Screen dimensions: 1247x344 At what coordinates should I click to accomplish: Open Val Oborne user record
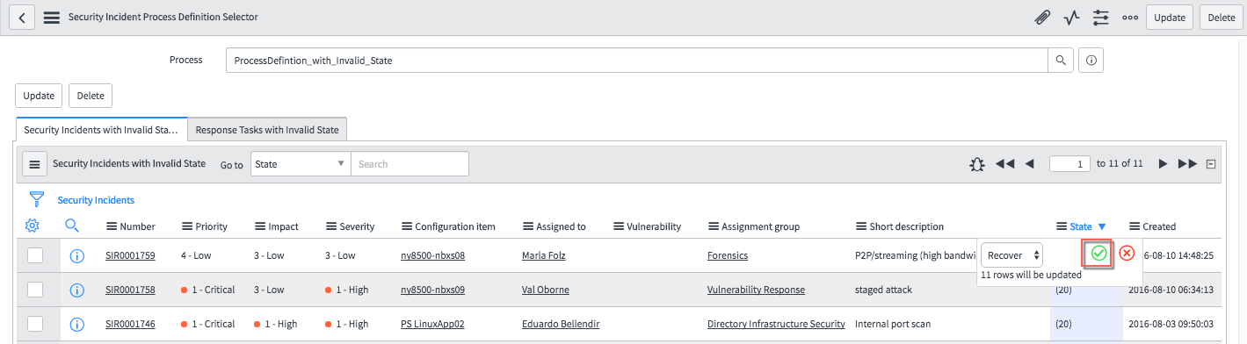pos(545,290)
